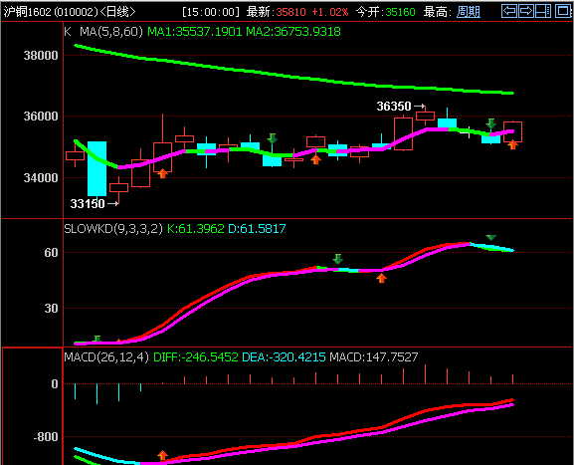Click the left arrow navigation icon

tap(509, 11)
